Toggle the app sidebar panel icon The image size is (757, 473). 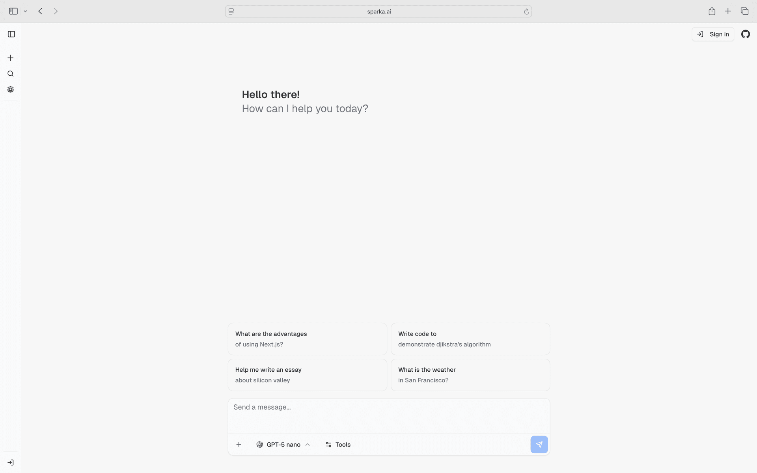point(11,34)
